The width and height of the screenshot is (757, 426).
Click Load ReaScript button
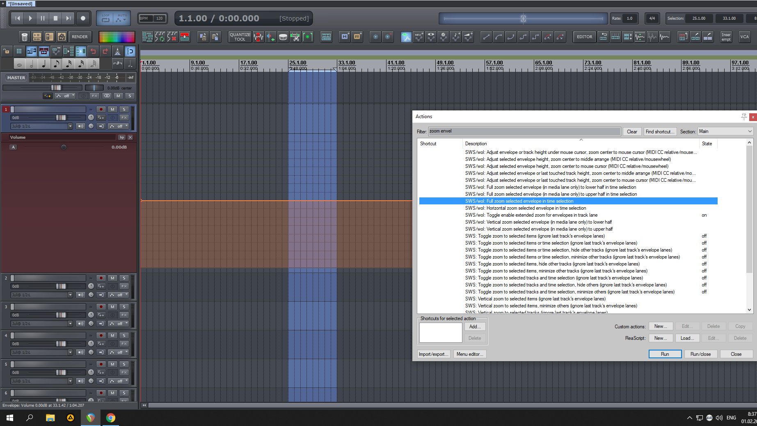[687, 338]
